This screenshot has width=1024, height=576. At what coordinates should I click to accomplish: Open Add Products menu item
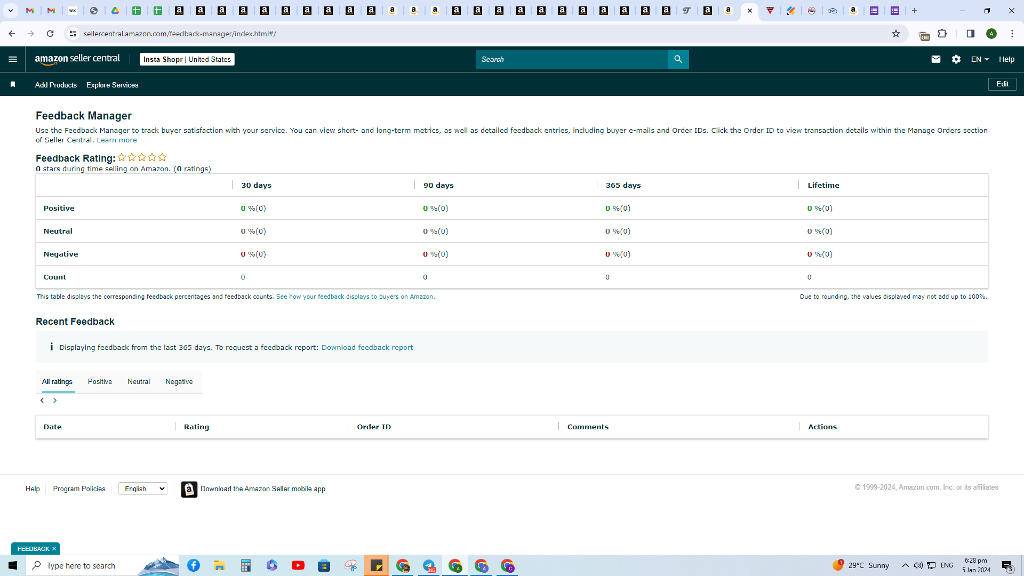point(56,85)
